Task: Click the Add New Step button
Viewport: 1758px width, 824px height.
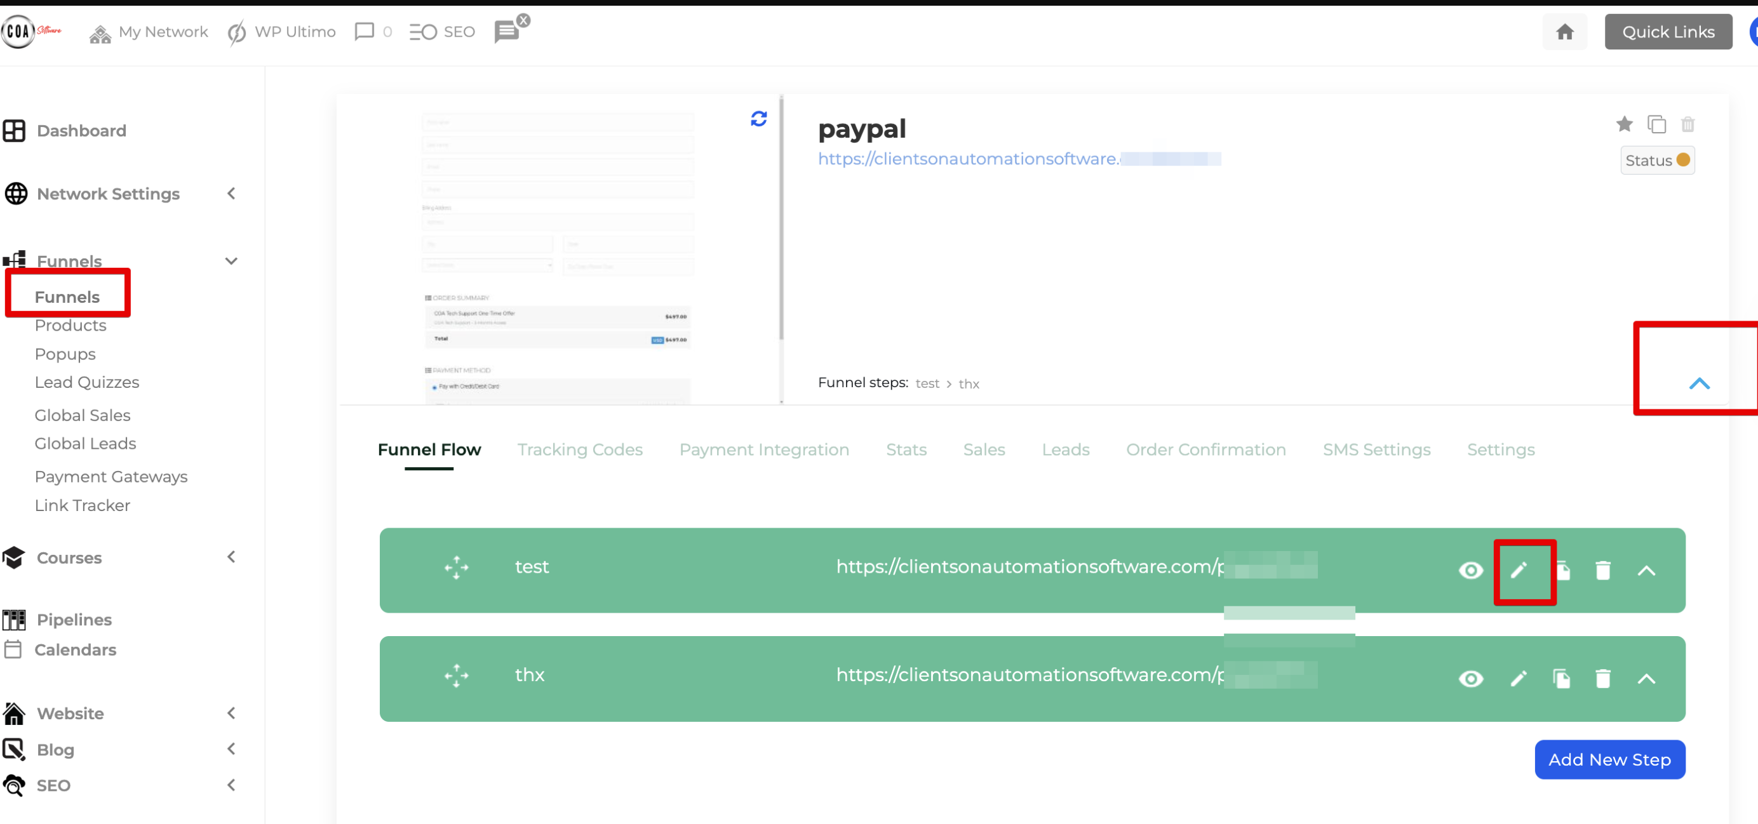Action: (x=1609, y=759)
